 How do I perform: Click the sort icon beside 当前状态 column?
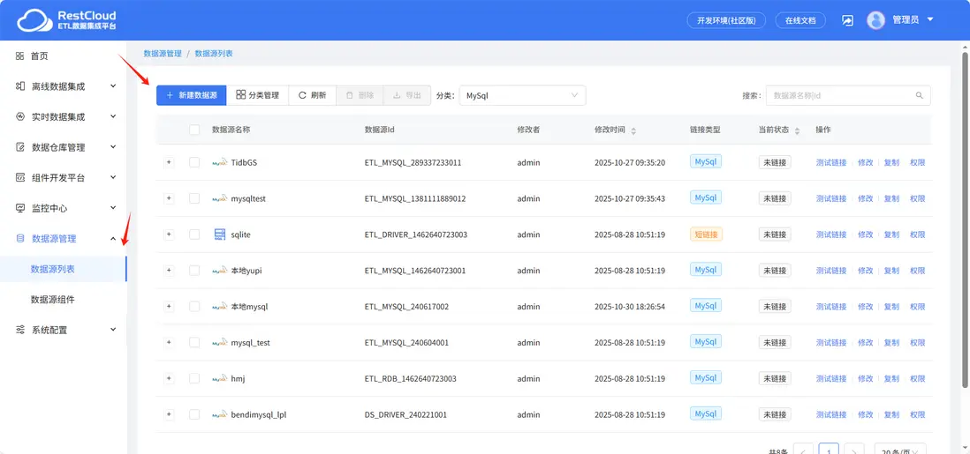click(797, 130)
